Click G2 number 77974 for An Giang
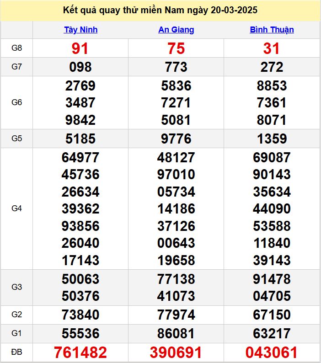 (176, 315)
